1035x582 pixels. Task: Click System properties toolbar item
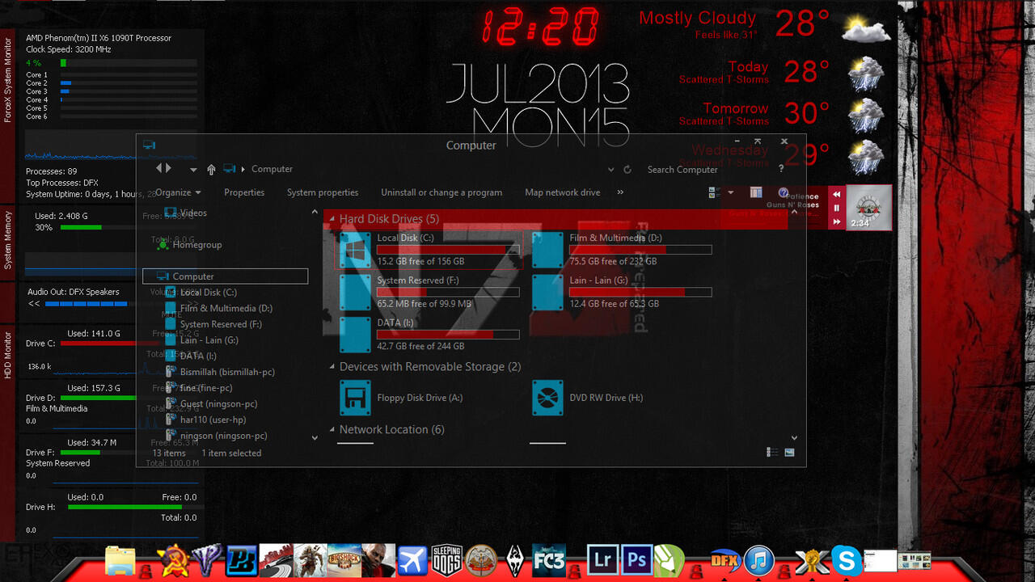coord(323,192)
